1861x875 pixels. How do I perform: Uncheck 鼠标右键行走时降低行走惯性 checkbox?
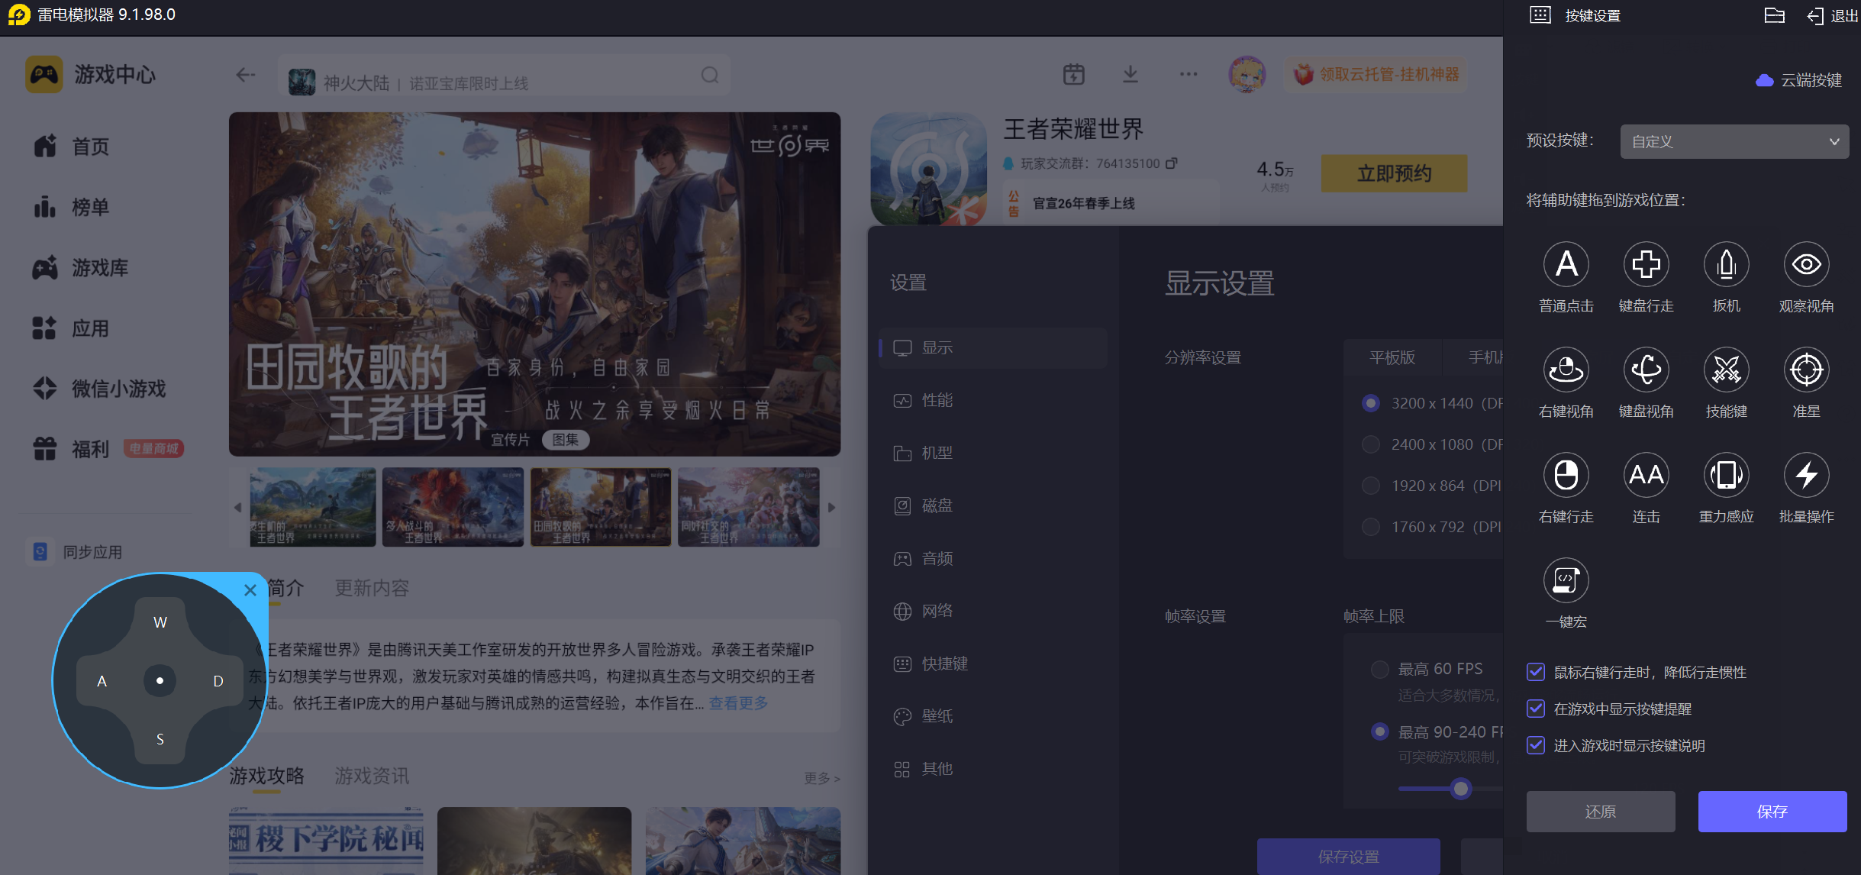pos(1536,672)
